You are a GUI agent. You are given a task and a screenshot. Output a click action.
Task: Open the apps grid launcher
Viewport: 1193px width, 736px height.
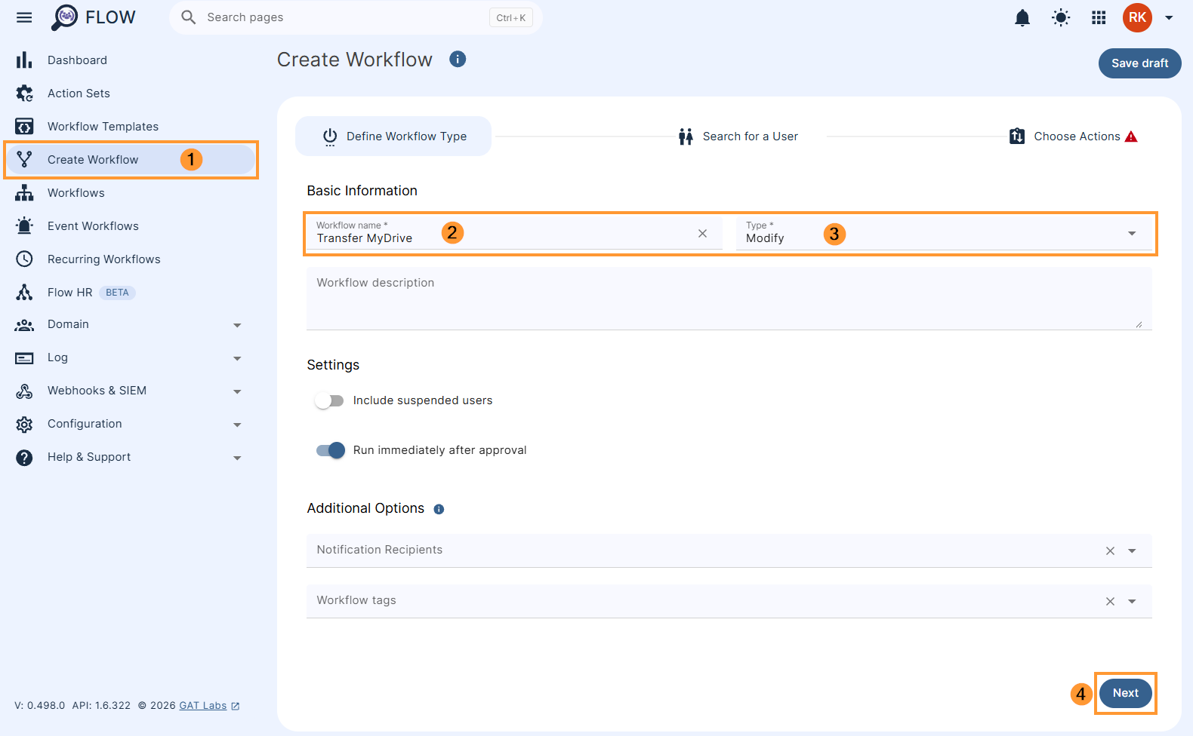pyautogui.click(x=1099, y=17)
